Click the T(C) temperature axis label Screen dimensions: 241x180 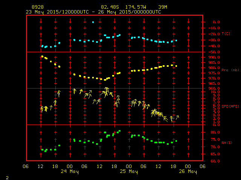pos(226,34)
